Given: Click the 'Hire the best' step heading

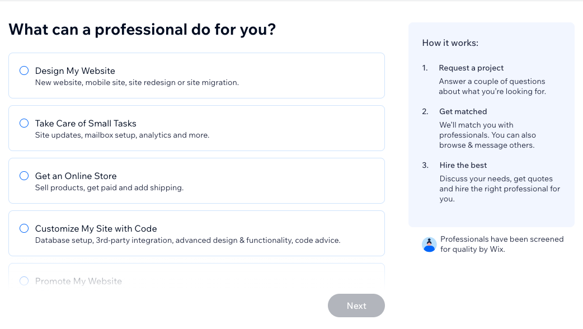Looking at the screenshot, I should coord(463,165).
